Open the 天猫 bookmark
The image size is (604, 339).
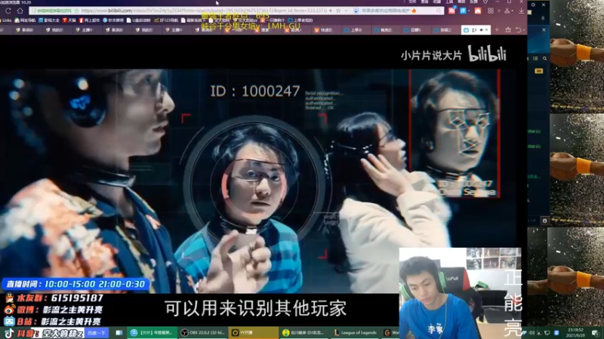[x=69, y=20]
